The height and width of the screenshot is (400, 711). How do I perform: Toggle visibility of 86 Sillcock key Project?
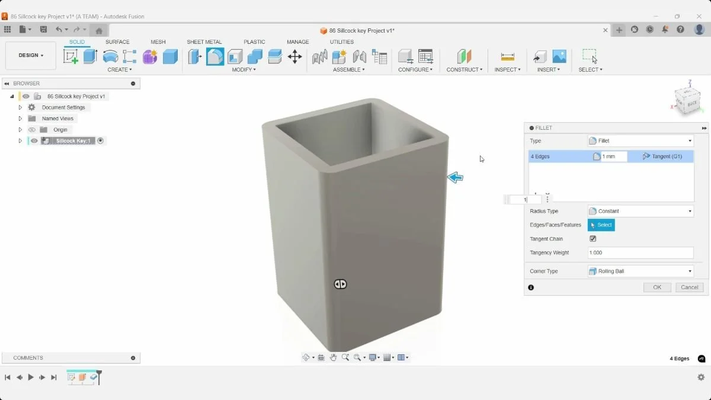coord(26,96)
